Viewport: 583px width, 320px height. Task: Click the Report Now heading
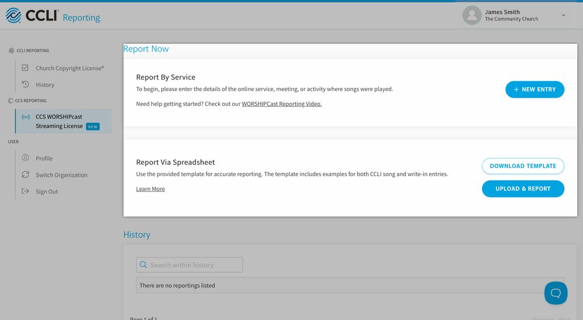pyautogui.click(x=146, y=49)
